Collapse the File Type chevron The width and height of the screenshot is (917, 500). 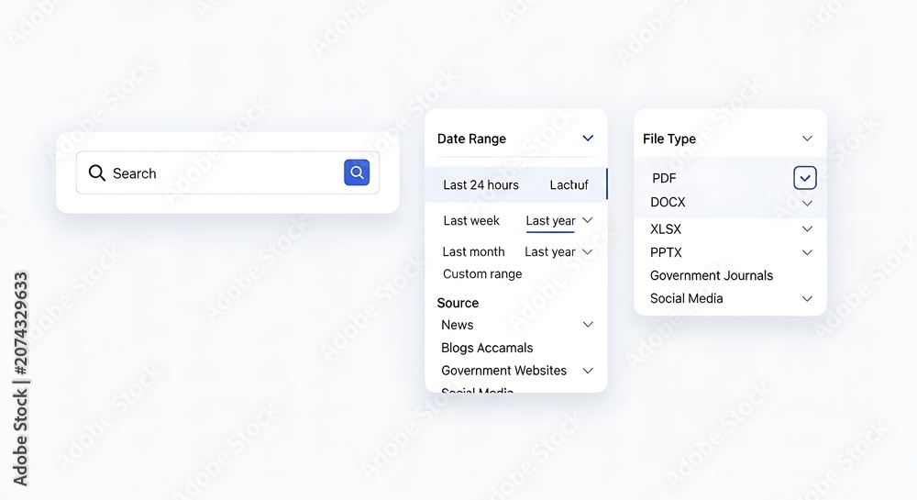tap(807, 139)
